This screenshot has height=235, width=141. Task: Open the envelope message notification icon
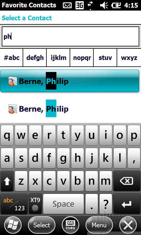coord(68,5)
